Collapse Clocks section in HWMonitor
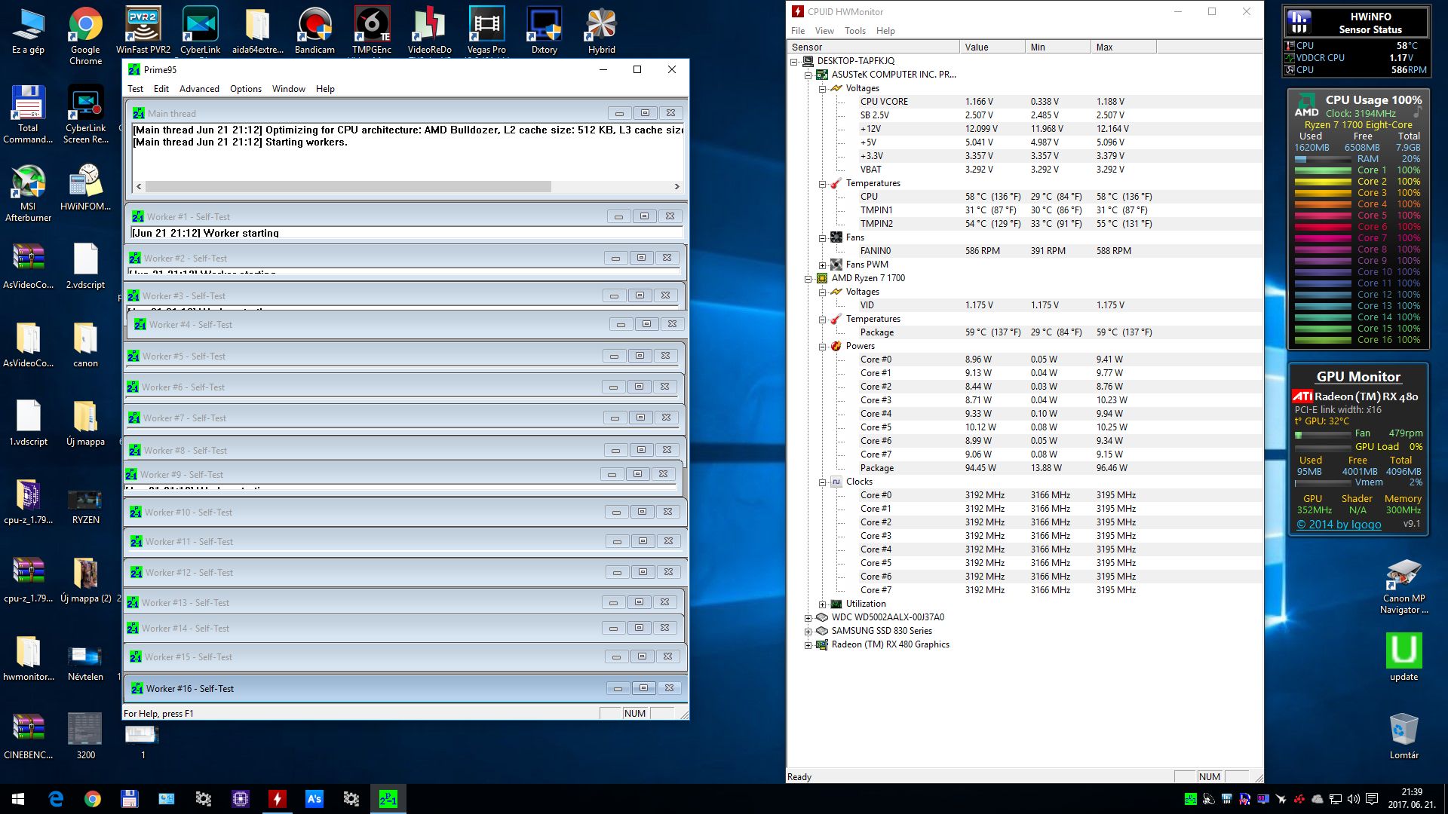Screen dimensions: 1448x814 823,482
